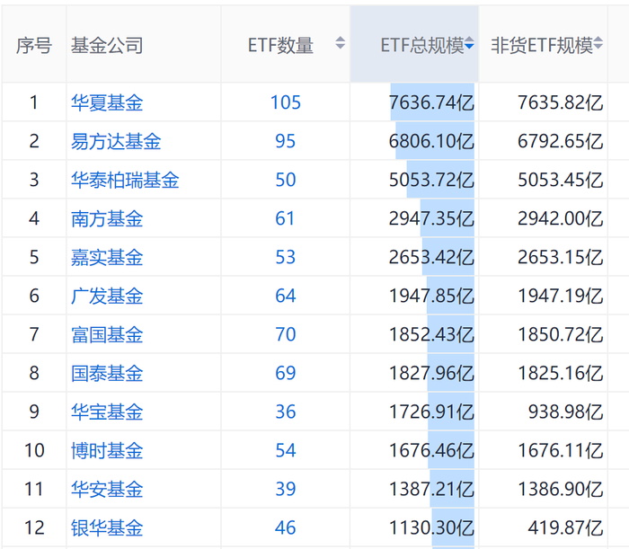Select non-money value 5053.45亿
The image size is (629, 549).
(561, 180)
